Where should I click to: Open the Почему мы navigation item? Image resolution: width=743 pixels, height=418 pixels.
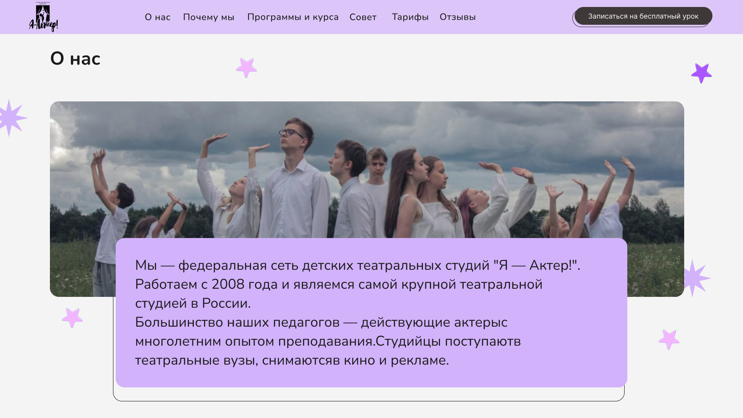point(209,17)
